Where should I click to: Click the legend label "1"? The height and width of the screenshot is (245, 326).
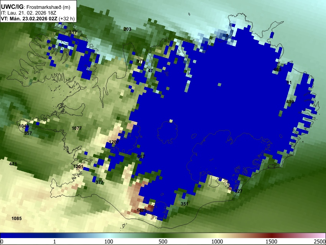coord(54,242)
